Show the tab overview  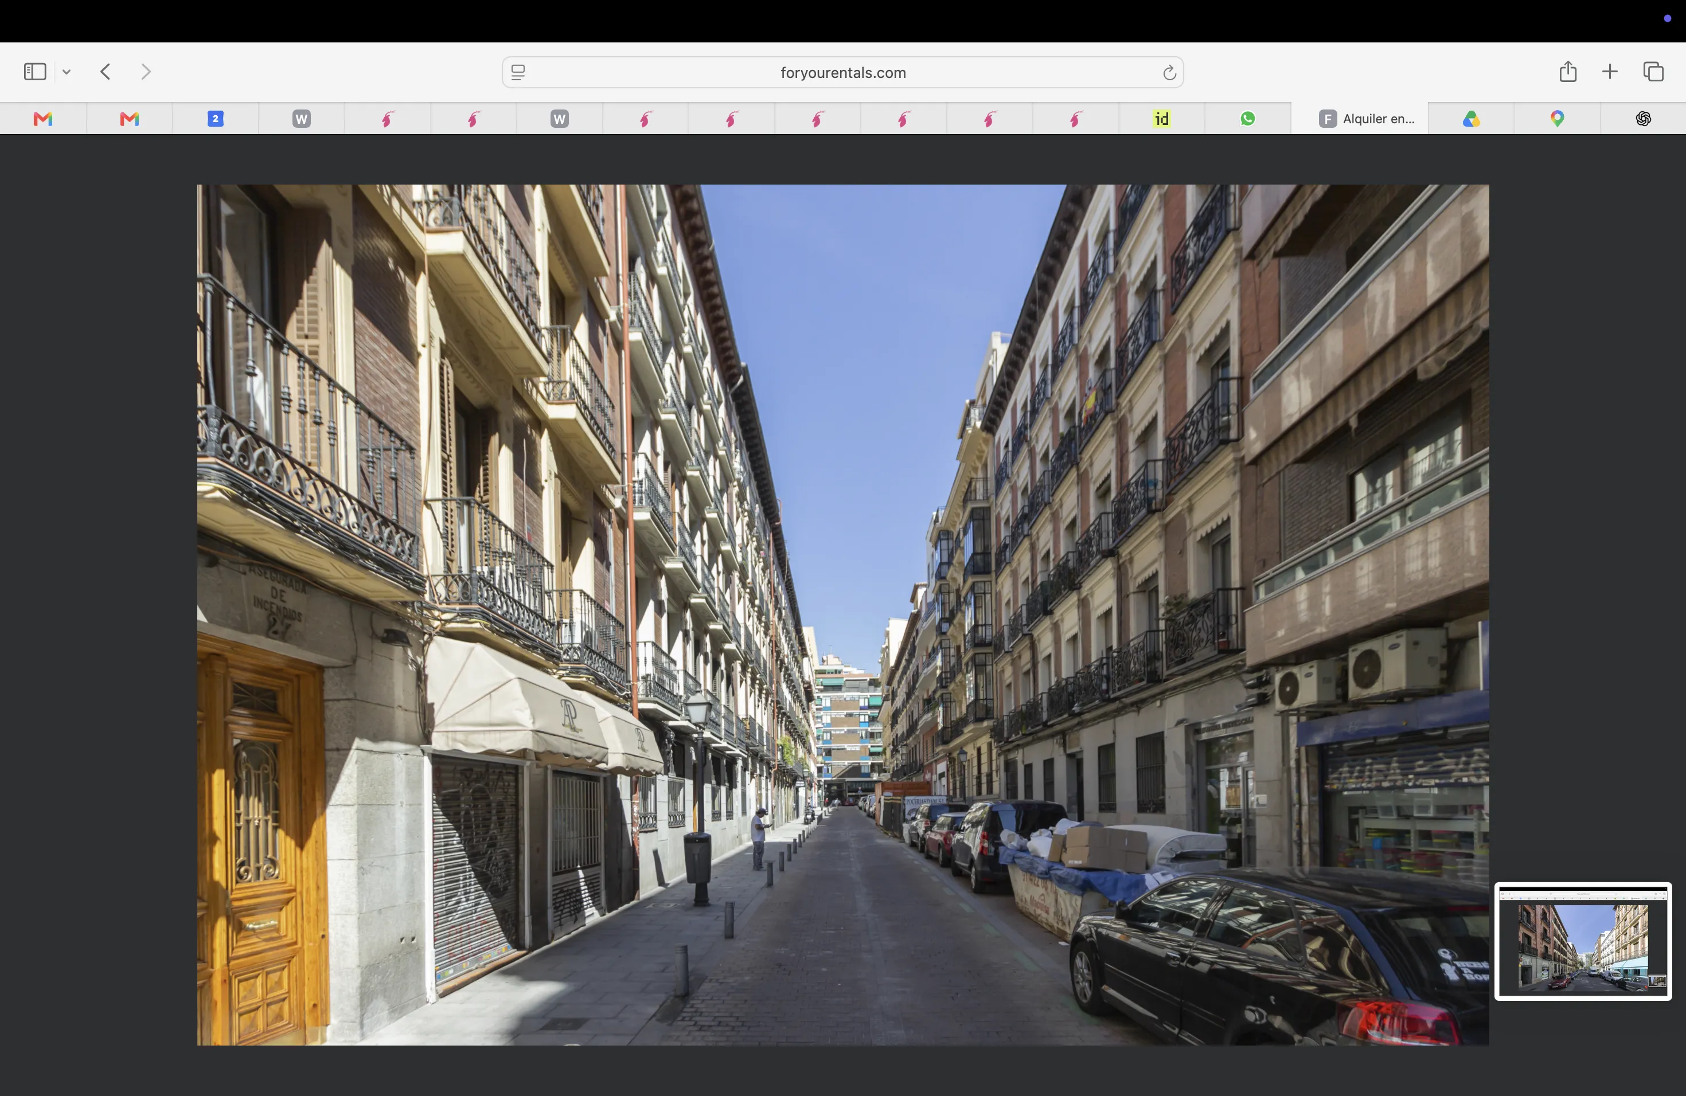pyautogui.click(x=1653, y=72)
